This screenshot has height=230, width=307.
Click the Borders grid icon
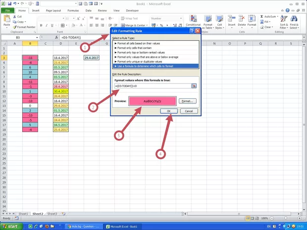(63, 25)
